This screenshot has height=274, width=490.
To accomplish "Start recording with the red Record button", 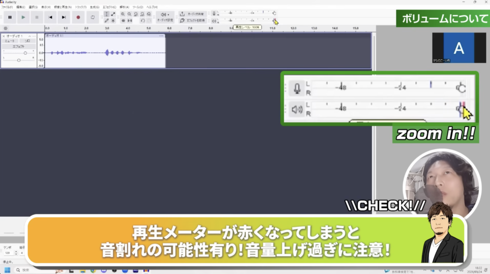I will (x=78, y=17).
